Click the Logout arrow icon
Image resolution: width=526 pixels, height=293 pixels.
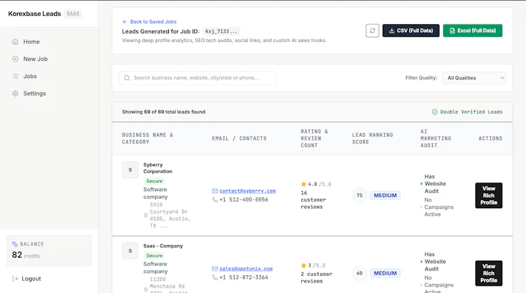15,279
